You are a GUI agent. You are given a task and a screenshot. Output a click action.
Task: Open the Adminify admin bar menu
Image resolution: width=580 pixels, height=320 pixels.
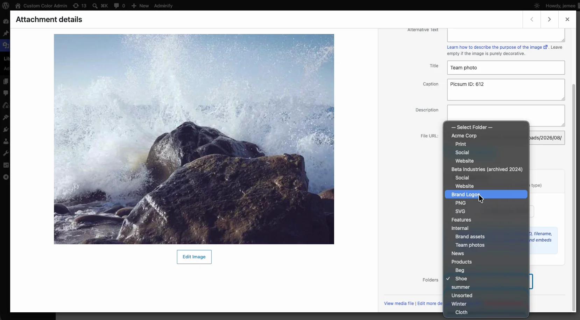coord(163,6)
